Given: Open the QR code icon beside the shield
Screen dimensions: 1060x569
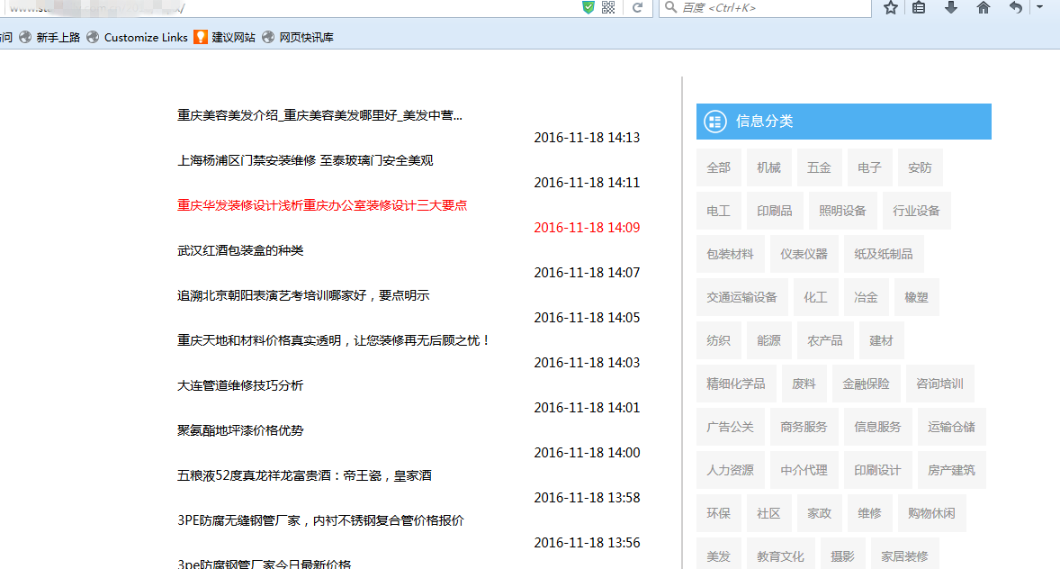Looking at the screenshot, I should (x=608, y=8).
